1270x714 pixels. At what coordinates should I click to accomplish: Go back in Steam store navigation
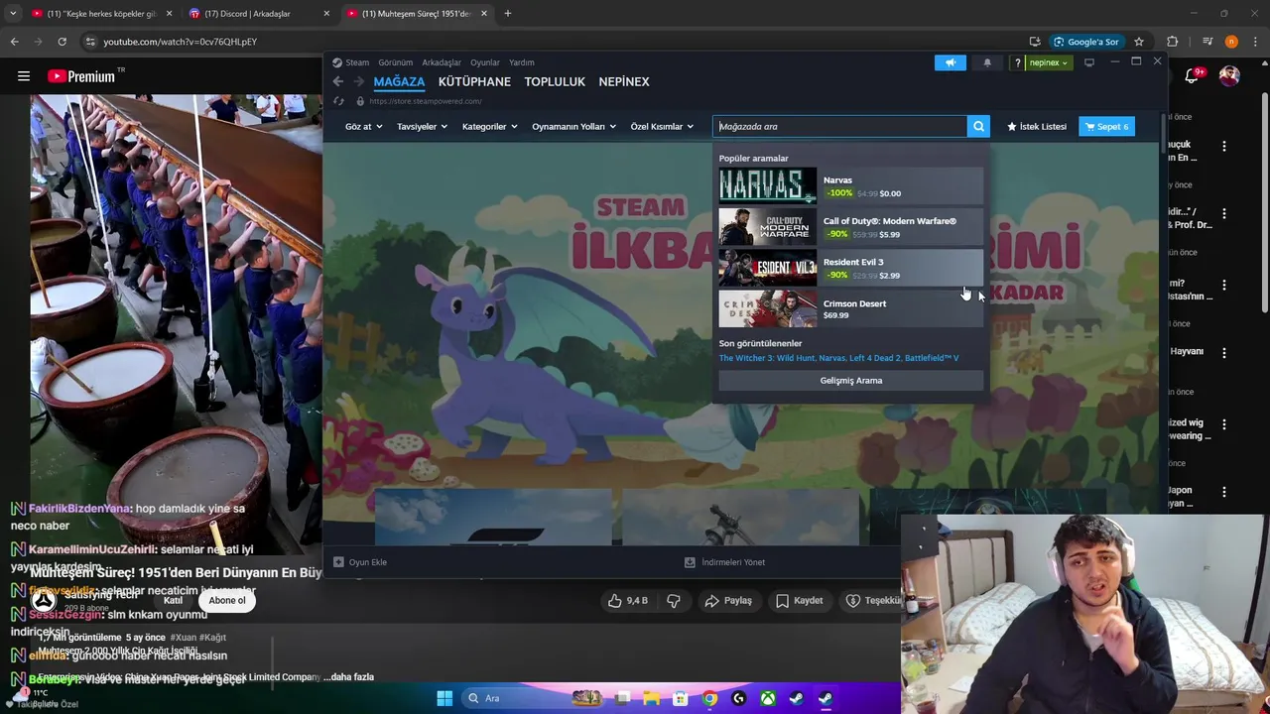[x=338, y=81]
